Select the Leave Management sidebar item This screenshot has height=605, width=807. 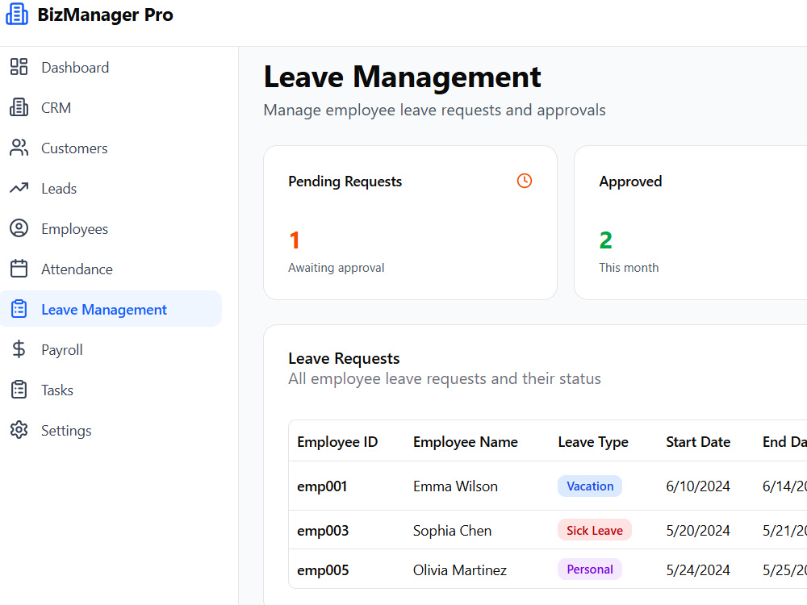click(x=111, y=309)
